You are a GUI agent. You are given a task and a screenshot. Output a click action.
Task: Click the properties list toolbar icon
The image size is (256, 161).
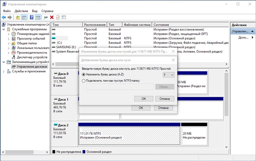click(64, 17)
